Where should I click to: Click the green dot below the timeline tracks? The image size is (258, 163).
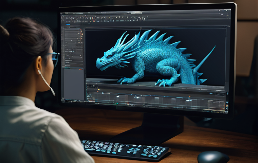click(117, 104)
